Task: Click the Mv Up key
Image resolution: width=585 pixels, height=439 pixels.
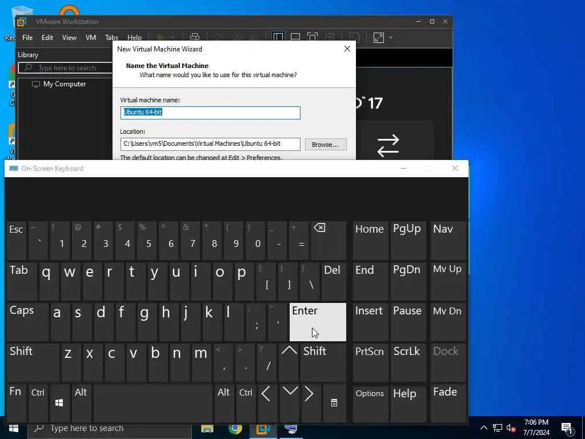Action: click(448, 281)
